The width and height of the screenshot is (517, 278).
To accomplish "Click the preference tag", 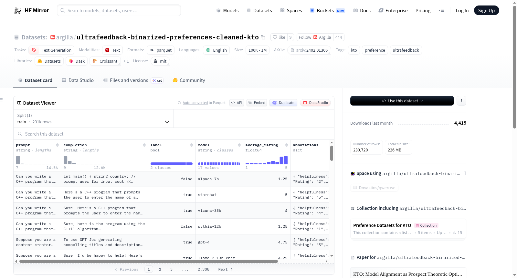I will [x=375, y=50].
